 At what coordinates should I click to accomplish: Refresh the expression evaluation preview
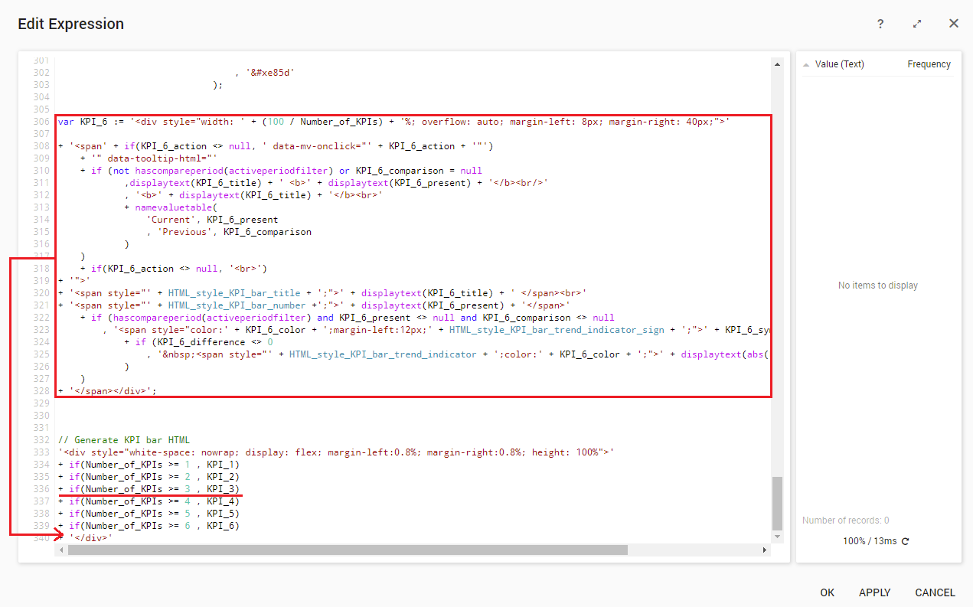[905, 540]
